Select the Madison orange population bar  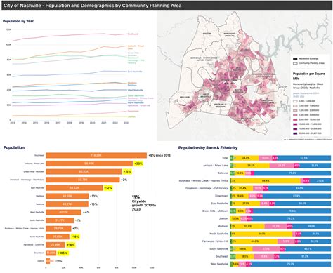(67, 196)
